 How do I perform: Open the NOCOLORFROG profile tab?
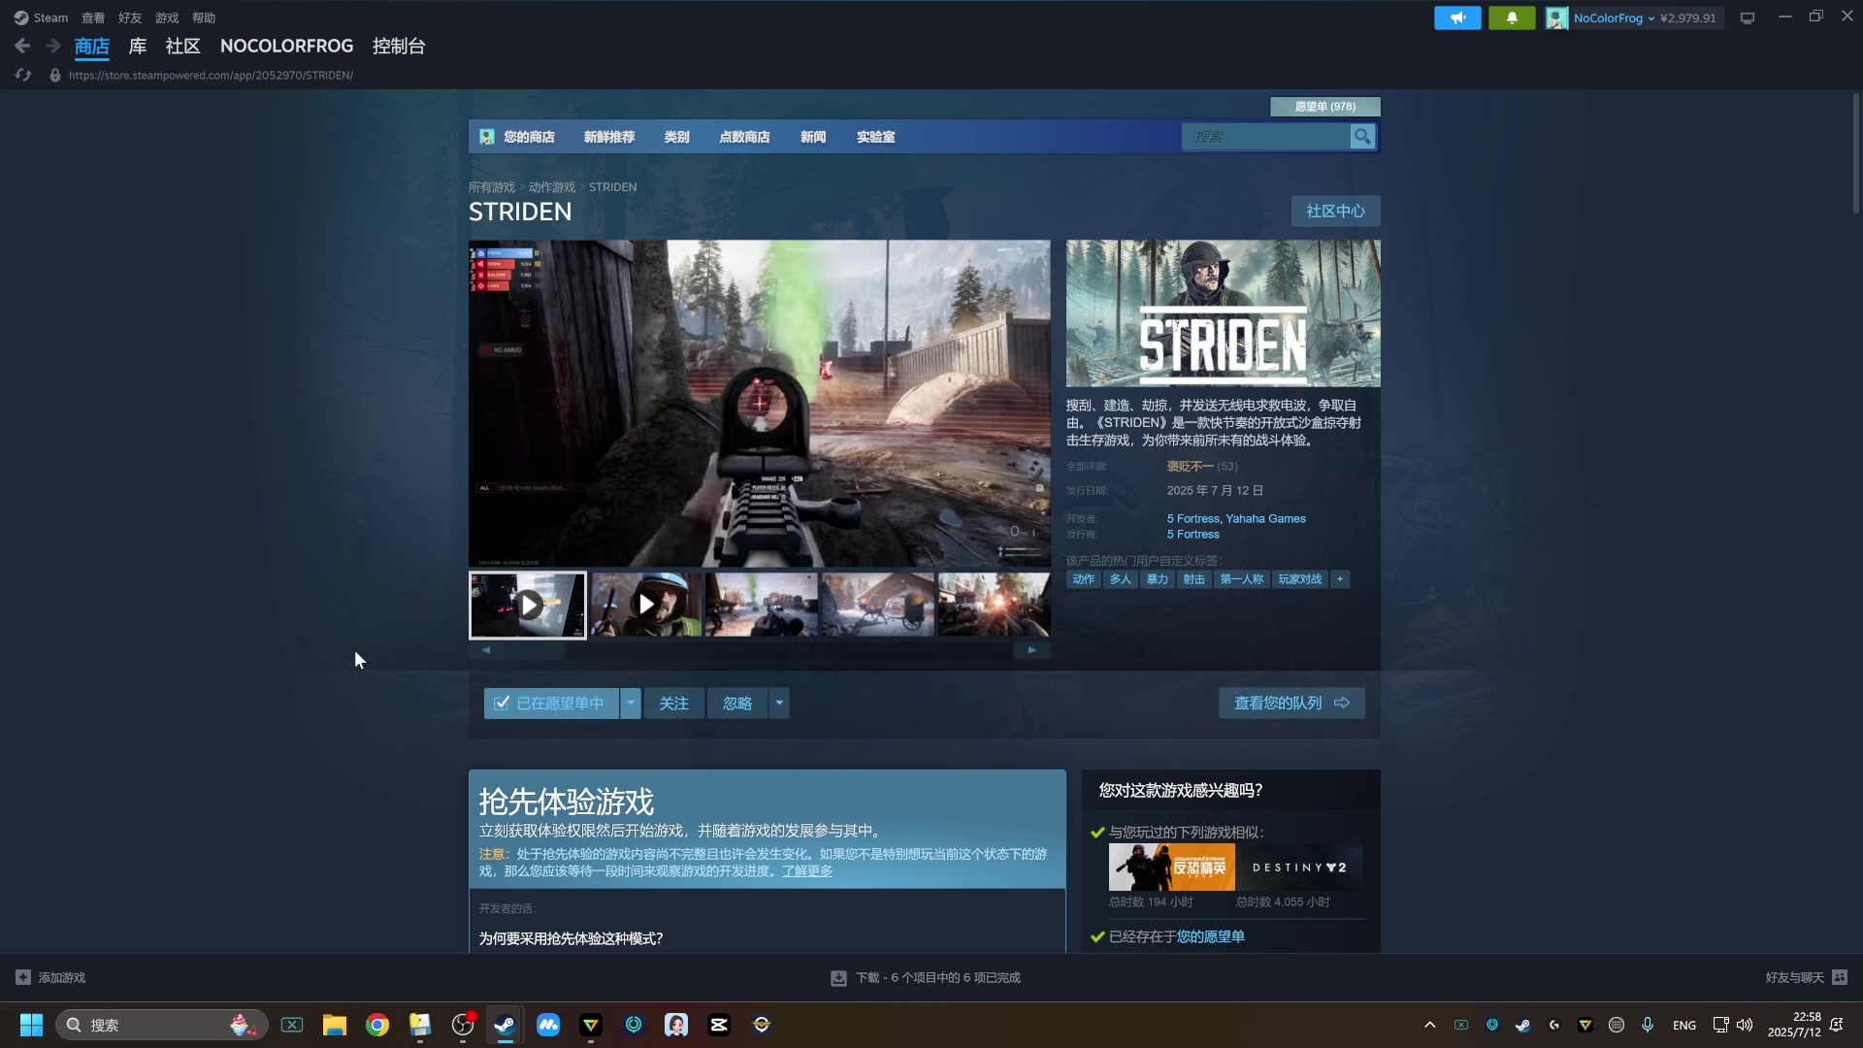click(x=286, y=46)
